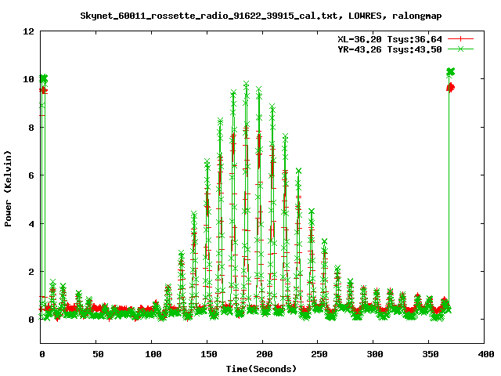This screenshot has width=501, height=376.
Task: Click the y-axis tick label 4
Action: coord(31,224)
